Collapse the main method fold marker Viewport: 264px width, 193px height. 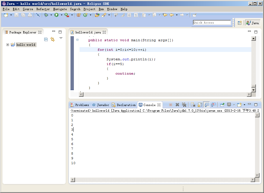(77, 40)
